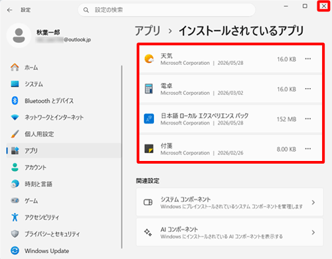Open ネットワークとインターネット settings
332x259 pixels.
tap(64, 117)
